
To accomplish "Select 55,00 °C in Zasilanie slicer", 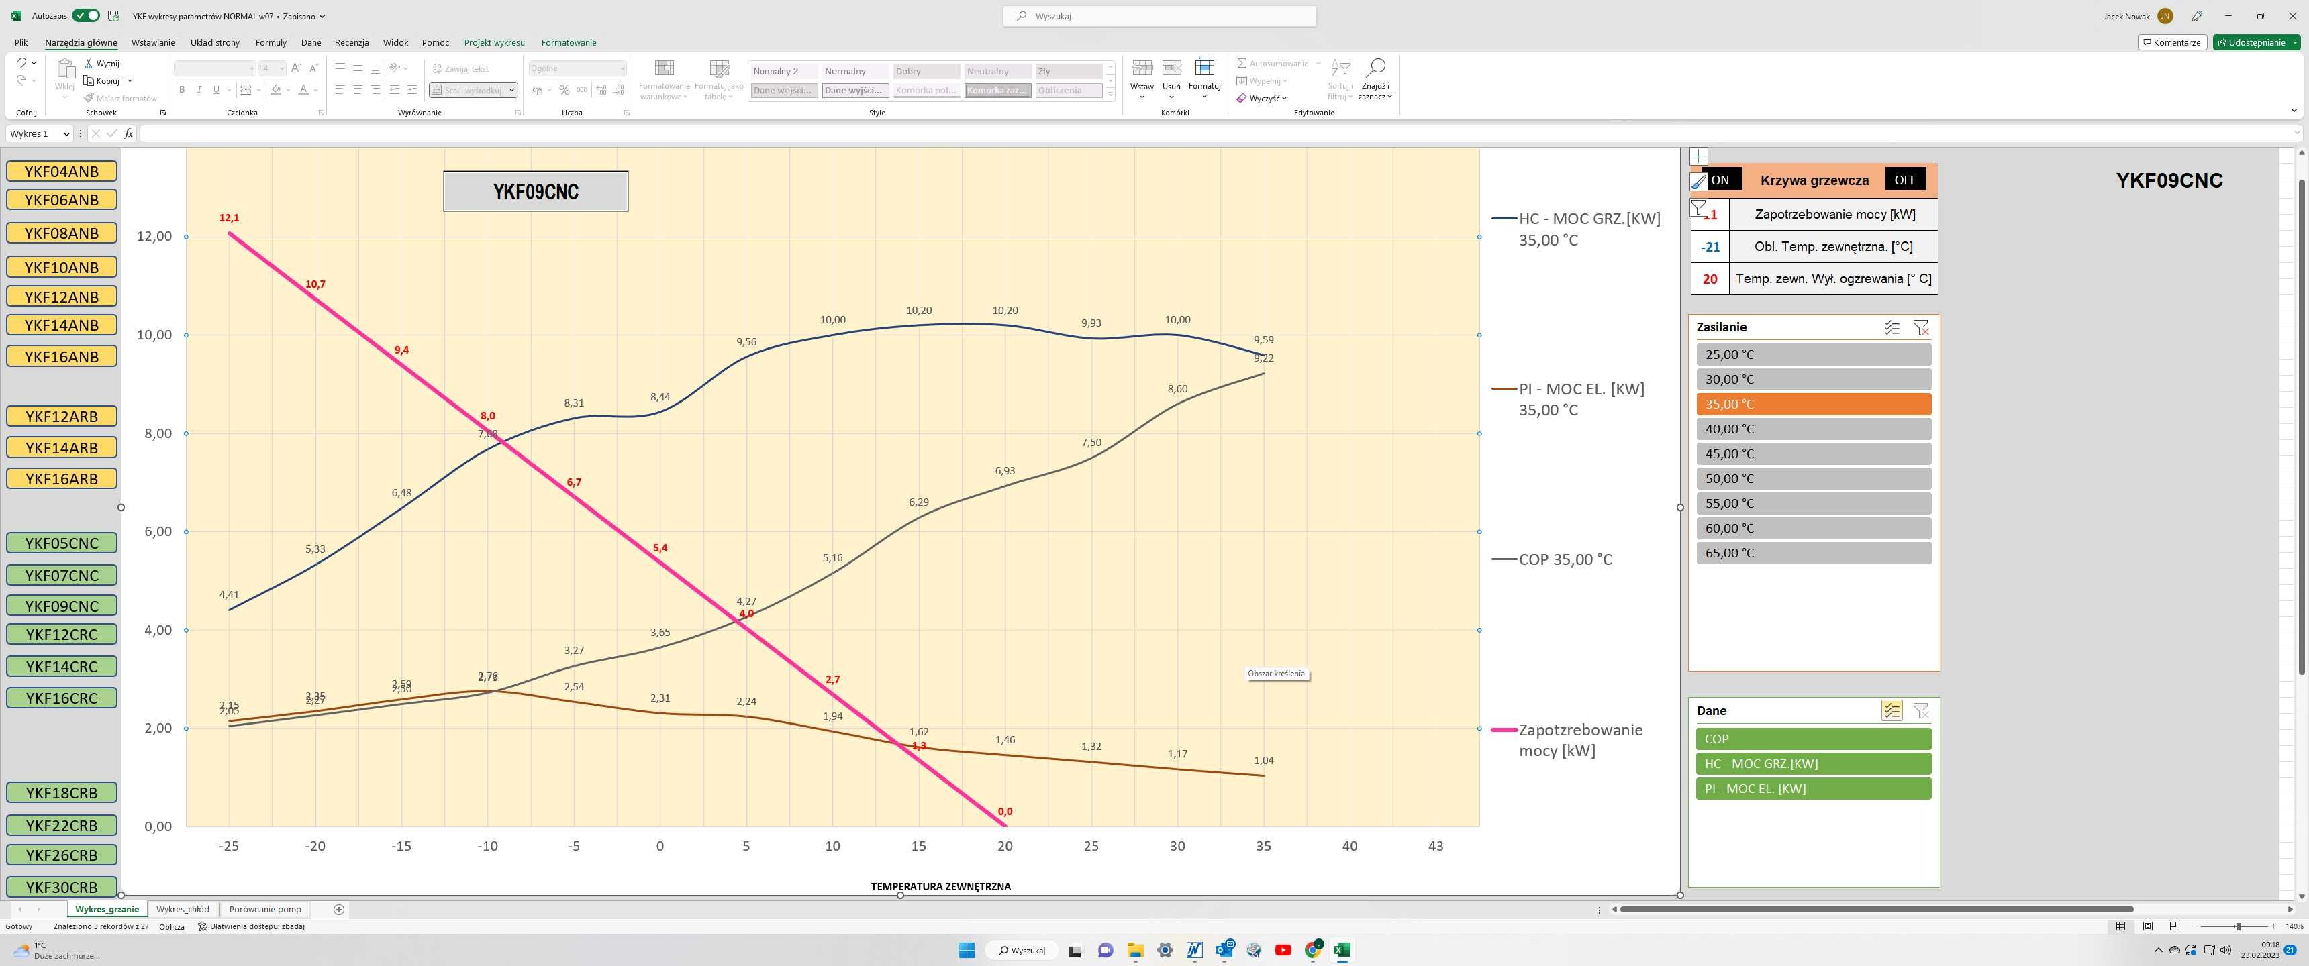I will 1814,504.
